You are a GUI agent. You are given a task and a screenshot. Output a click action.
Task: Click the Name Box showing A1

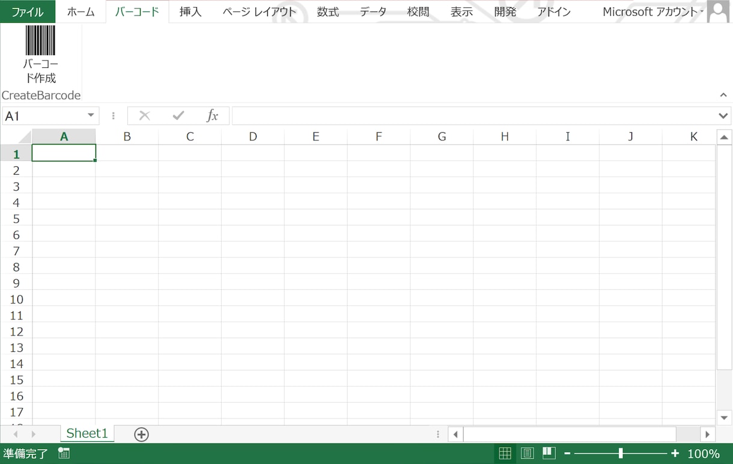43,116
